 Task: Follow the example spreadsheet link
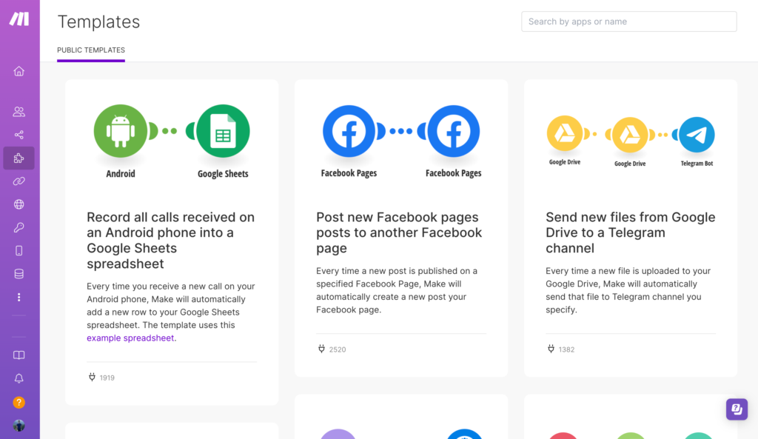coord(130,338)
